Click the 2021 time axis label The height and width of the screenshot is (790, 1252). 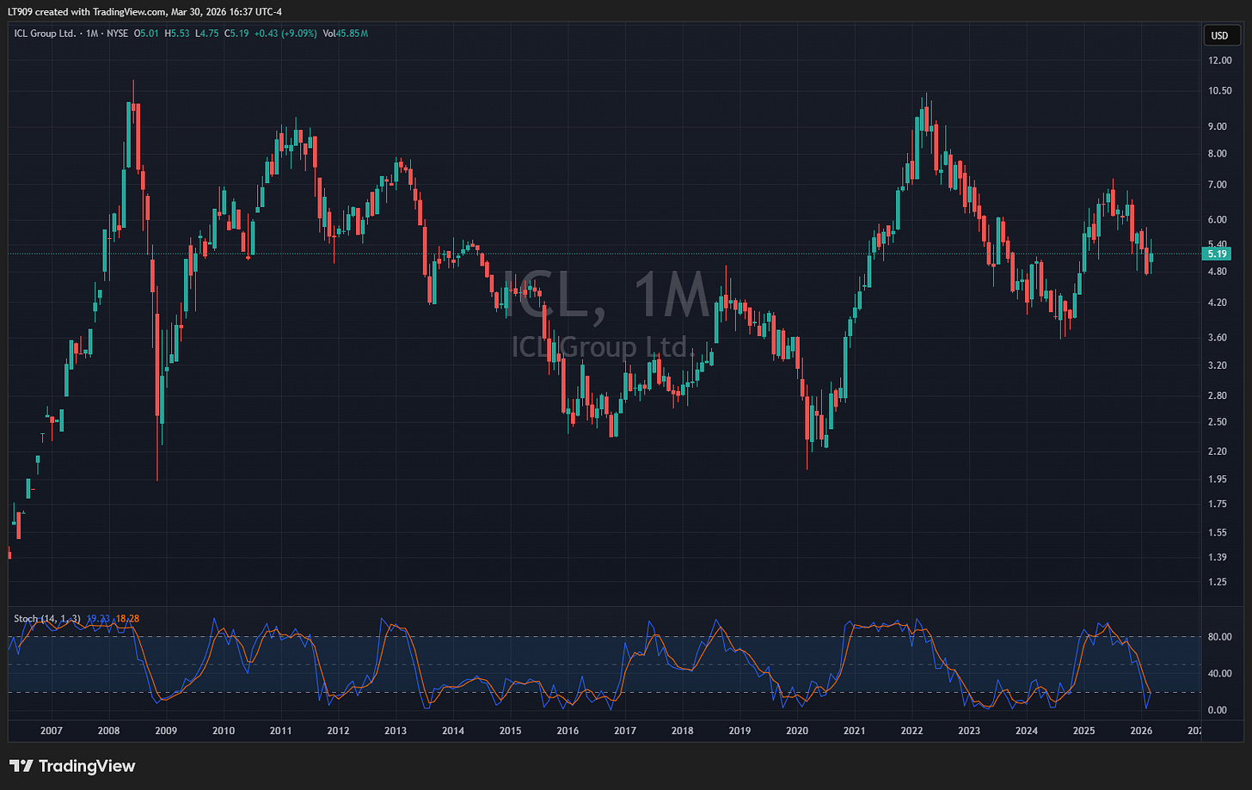[855, 732]
